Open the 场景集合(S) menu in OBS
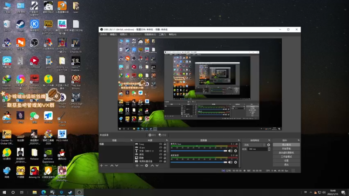This screenshot has width=349, height=196. pyautogui.click(x=150, y=34)
